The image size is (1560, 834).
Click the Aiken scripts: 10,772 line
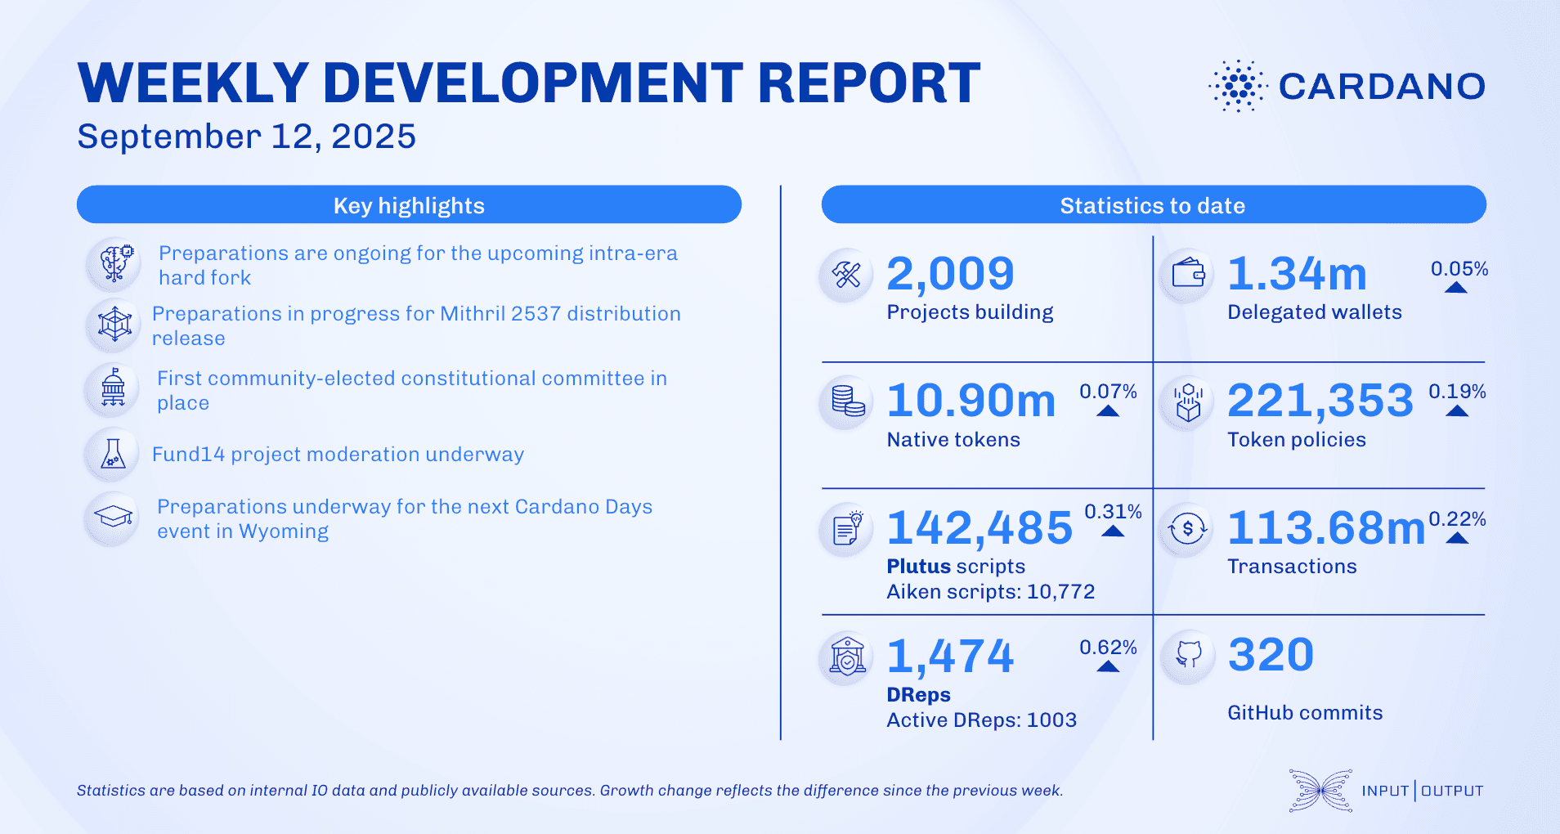991,592
